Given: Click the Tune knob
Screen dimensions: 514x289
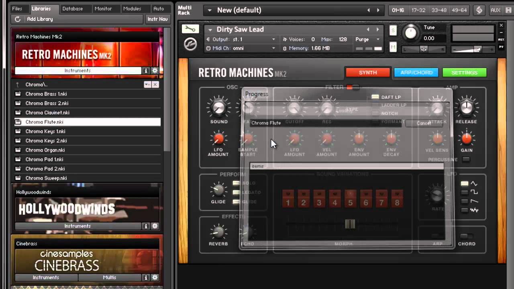Looking at the screenshot, I should tap(410, 33).
